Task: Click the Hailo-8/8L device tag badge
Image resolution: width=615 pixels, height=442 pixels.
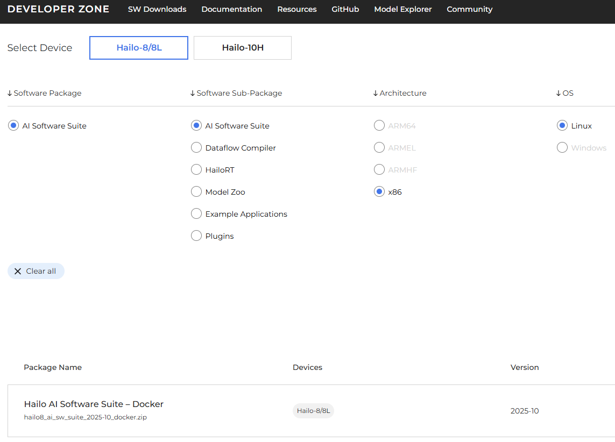Action: click(313, 411)
